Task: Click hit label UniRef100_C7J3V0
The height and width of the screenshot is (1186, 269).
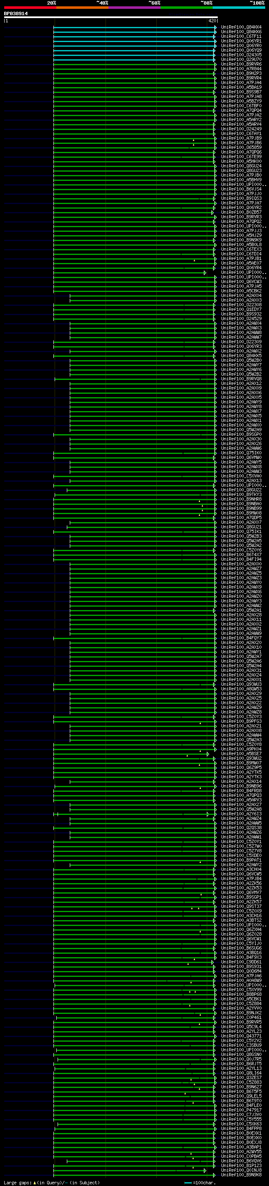Action: coord(241,1114)
